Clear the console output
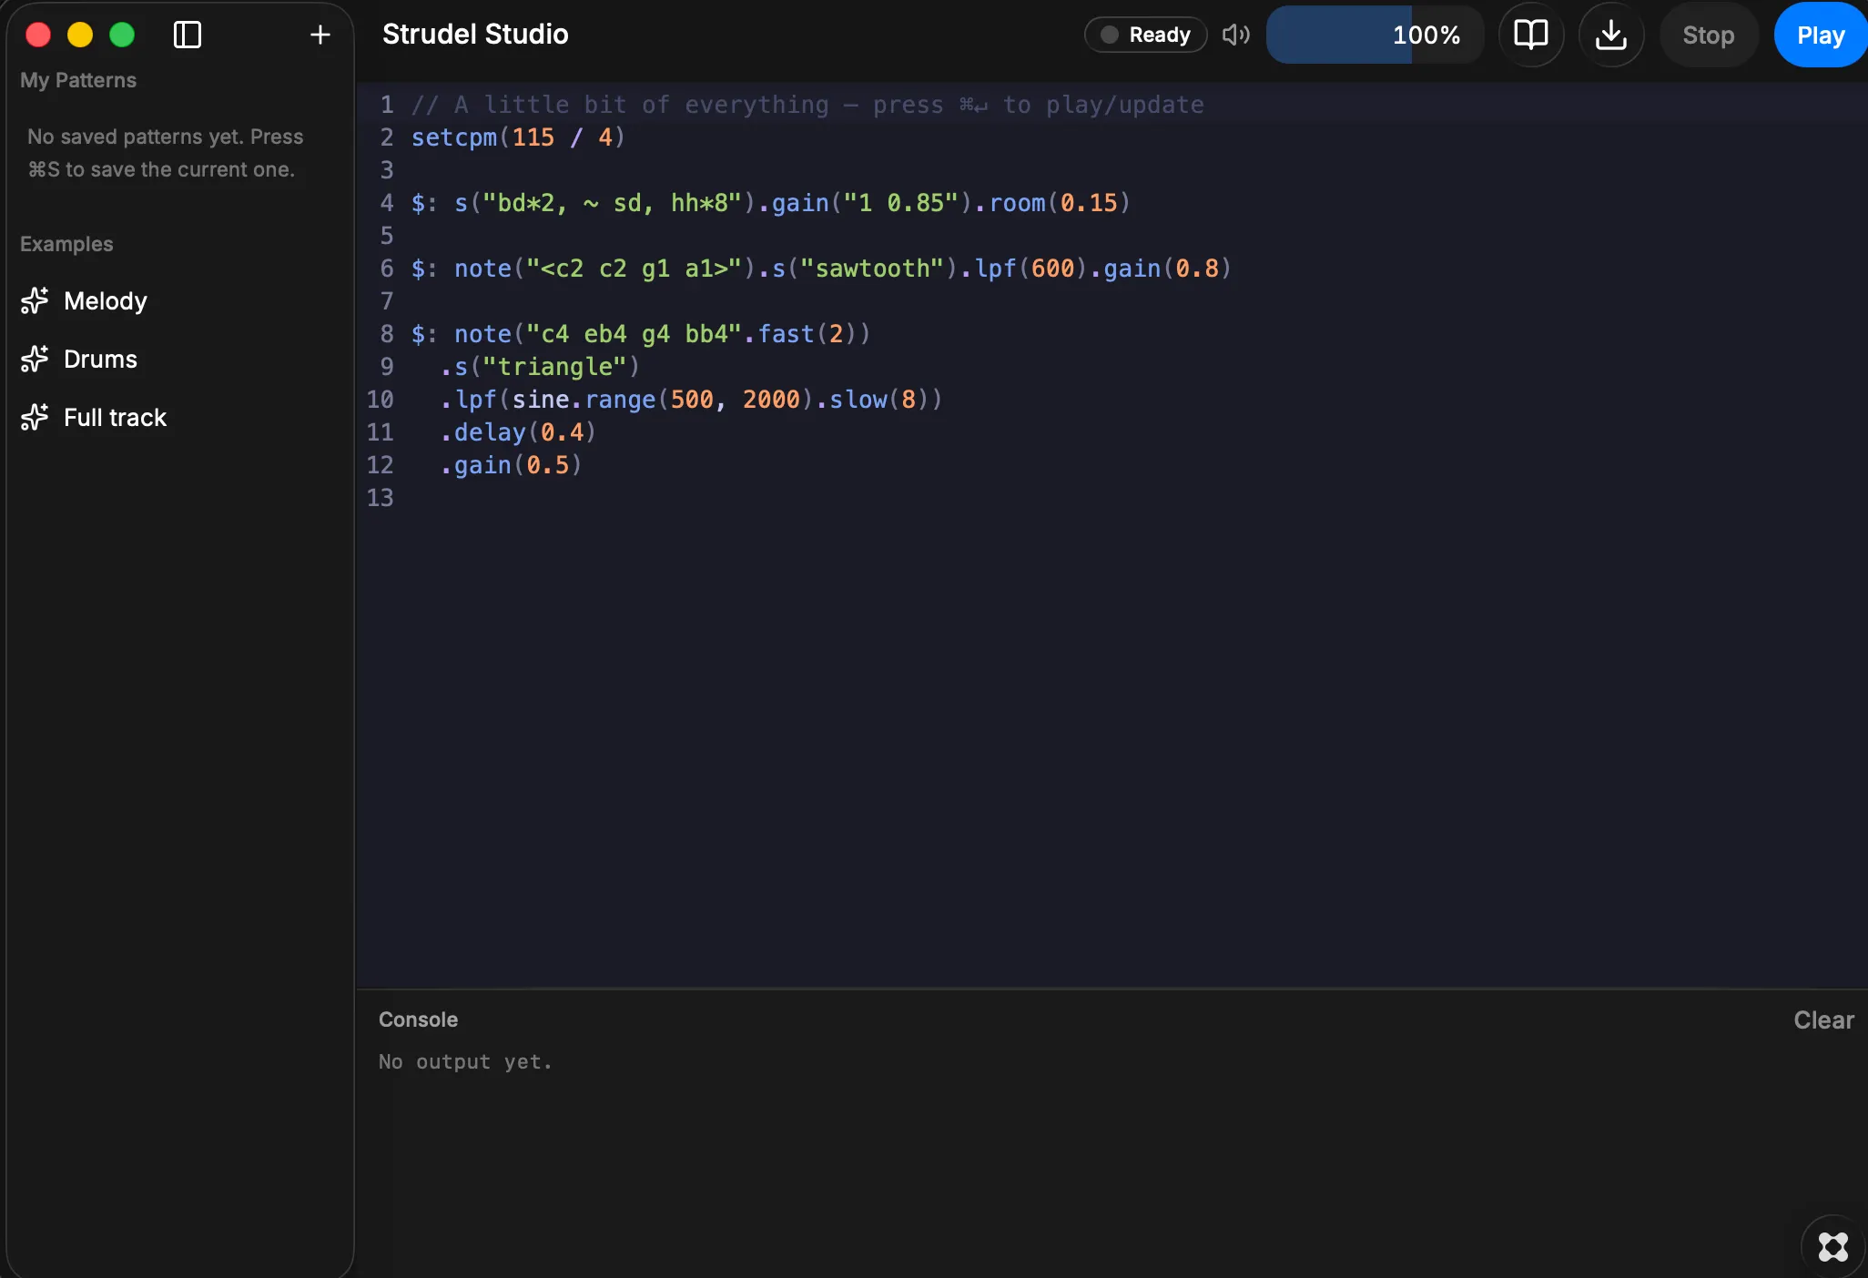Image resolution: width=1868 pixels, height=1278 pixels. (1823, 1019)
